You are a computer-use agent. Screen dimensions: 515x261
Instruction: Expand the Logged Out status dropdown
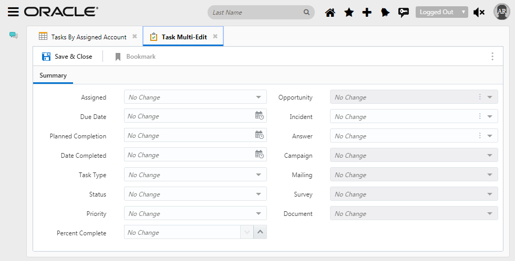tap(441, 12)
